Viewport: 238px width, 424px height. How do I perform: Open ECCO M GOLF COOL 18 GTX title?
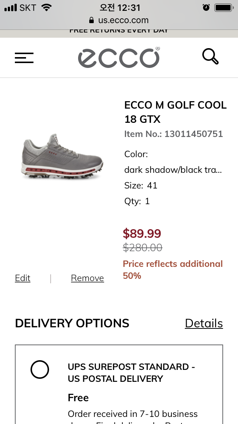tap(175, 112)
